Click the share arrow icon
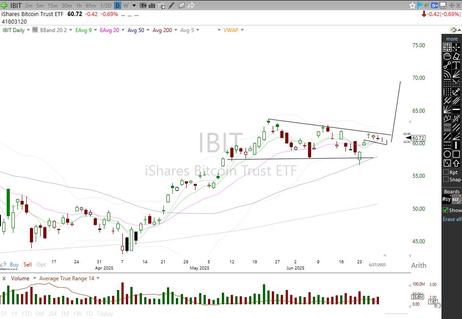 191,5
